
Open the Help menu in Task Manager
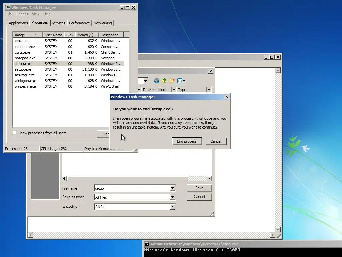47,14
